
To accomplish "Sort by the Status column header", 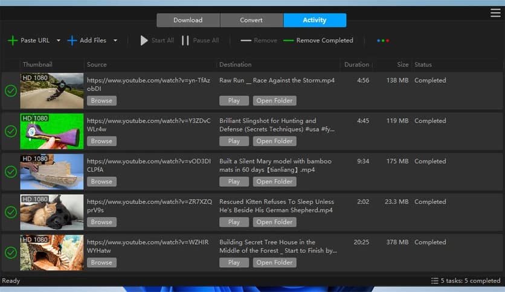I will [423, 65].
